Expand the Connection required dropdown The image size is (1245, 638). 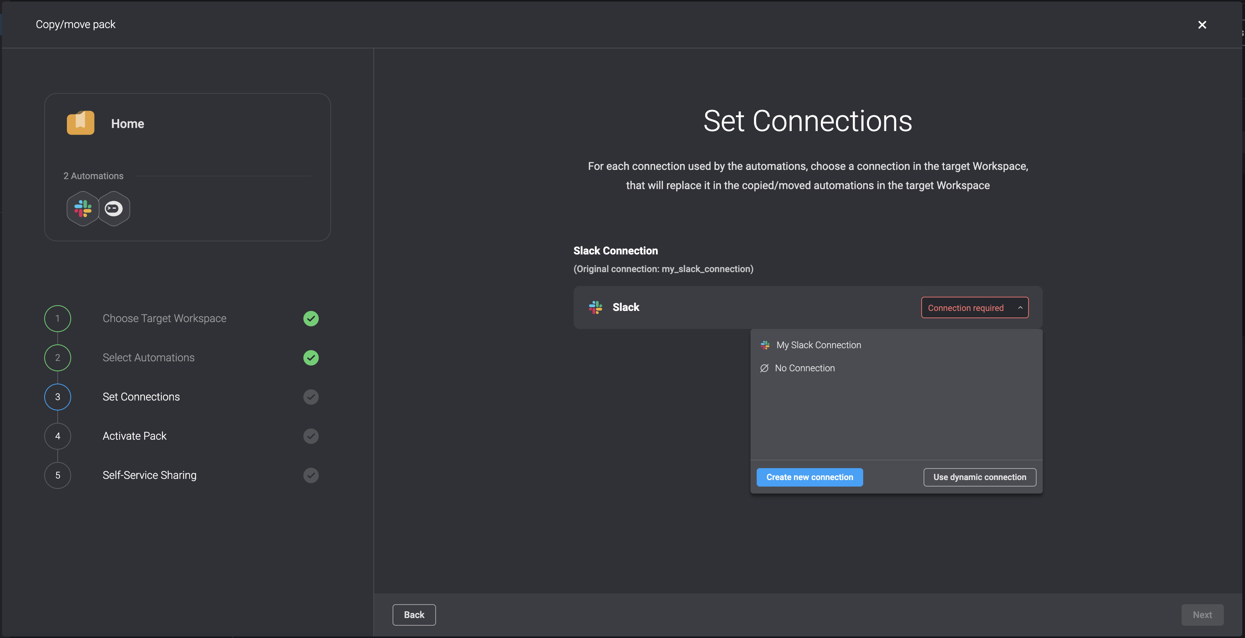pos(974,307)
